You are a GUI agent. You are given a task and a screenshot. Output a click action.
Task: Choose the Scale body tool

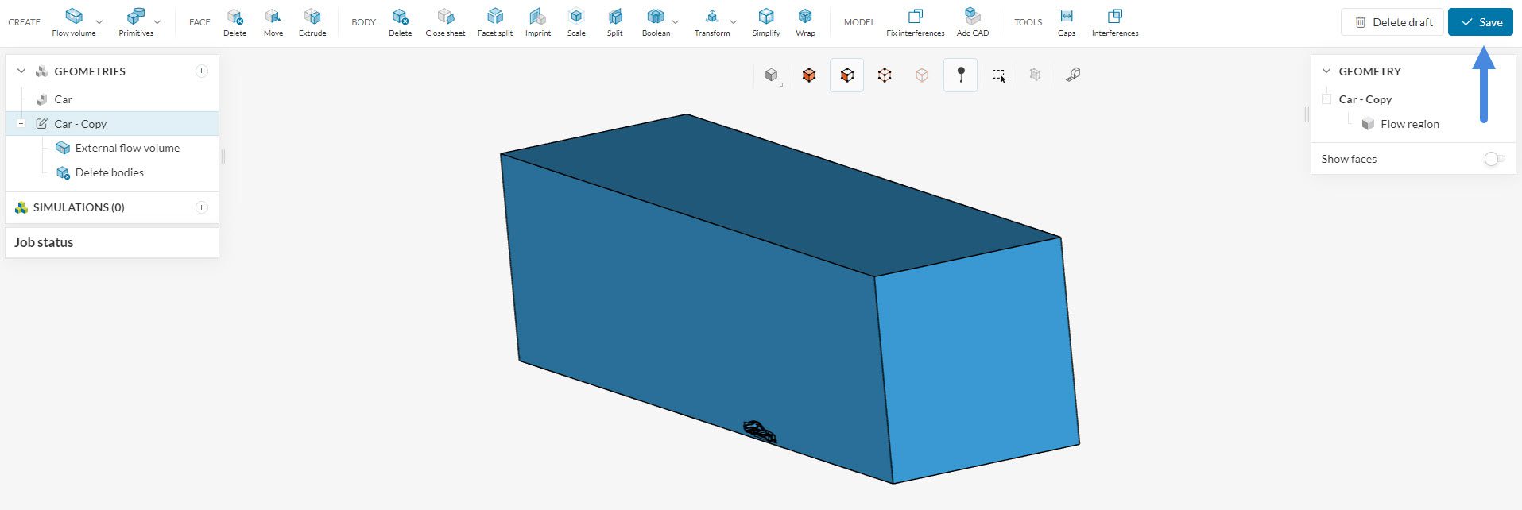[x=576, y=21]
